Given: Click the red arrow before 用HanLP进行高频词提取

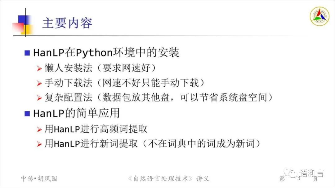Looking at the screenshot, I should click(39, 129).
